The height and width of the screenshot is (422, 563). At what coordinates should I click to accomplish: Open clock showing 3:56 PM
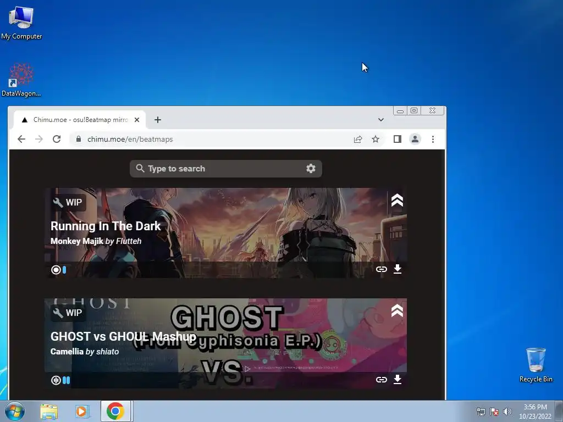535,412
